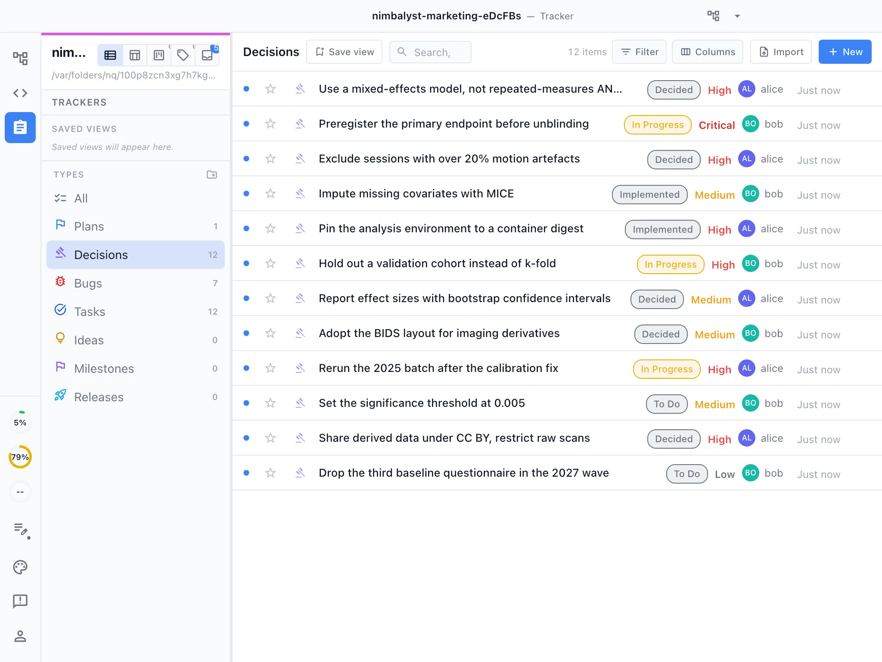Open the Filter options

click(x=639, y=52)
